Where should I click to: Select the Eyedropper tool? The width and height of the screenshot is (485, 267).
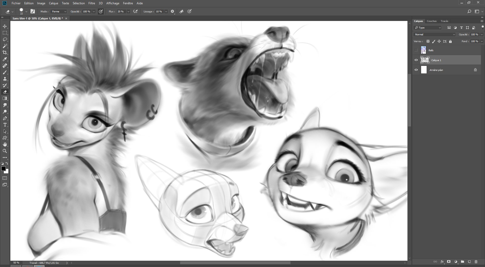pyautogui.click(x=5, y=59)
